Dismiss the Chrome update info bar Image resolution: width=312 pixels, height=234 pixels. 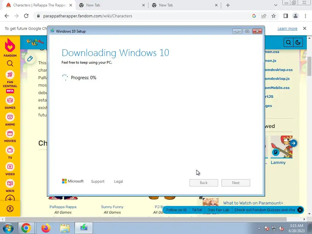[305, 28]
